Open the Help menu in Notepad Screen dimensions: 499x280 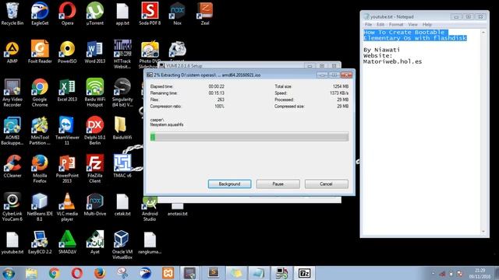coord(427,24)
